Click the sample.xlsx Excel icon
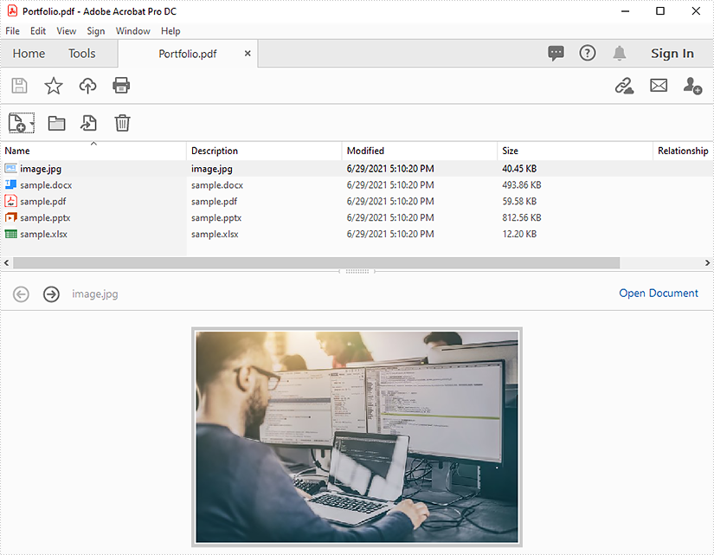This screenshot has width=714, height=555. [x=10, y=234]
